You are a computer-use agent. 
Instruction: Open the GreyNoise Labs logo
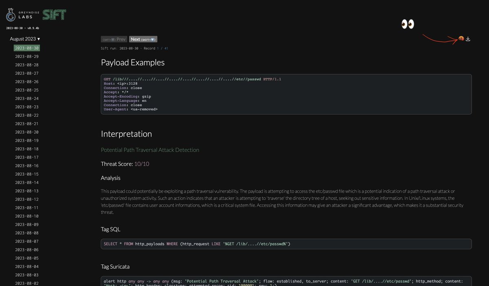point(23,15)
